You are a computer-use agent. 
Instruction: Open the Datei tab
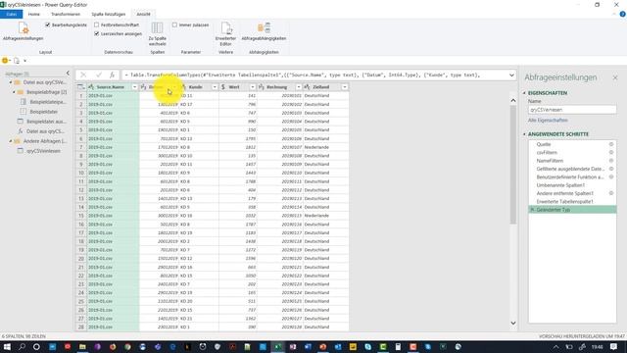point(11,14)
